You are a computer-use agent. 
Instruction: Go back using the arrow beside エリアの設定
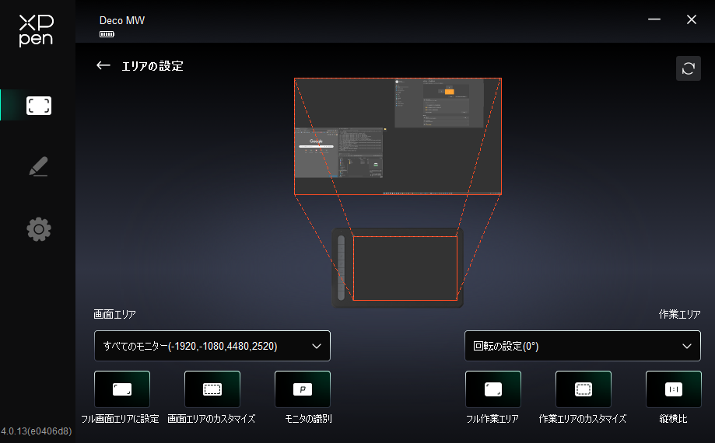click(x=103, y=66)
